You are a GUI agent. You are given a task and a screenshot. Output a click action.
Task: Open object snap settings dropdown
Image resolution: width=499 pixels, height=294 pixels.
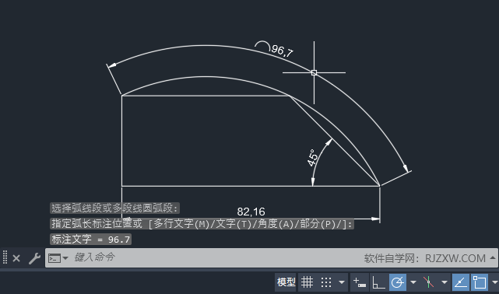[494, 282]
